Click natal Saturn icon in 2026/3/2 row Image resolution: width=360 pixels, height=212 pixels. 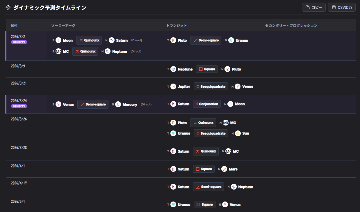click(112, 40)
